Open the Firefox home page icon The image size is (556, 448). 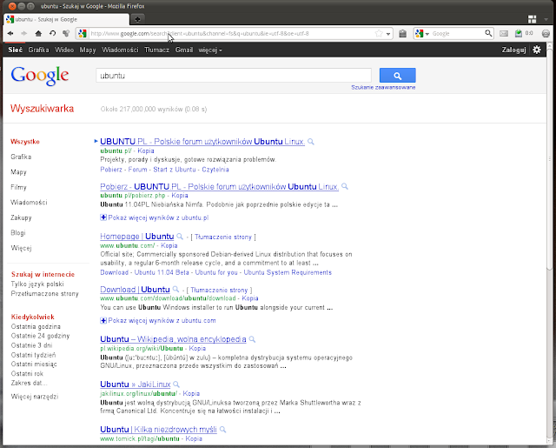point(38,33)
